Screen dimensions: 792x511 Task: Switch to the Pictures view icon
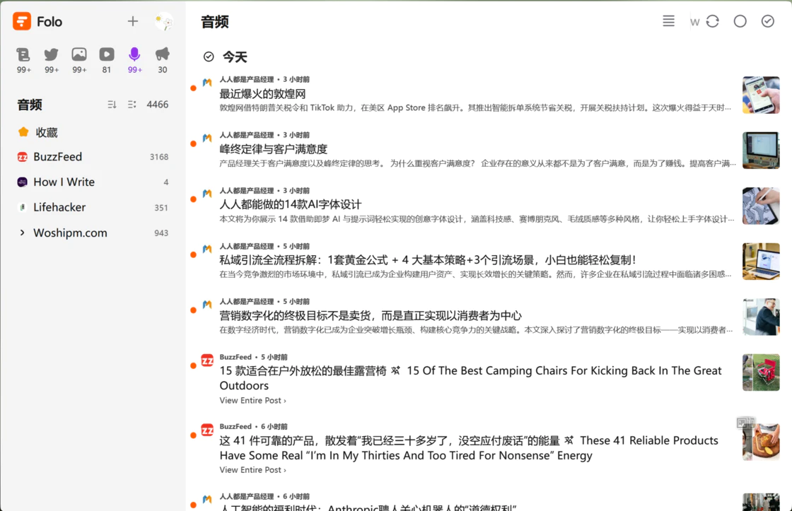pyautogui.click(x=79, y=54)
